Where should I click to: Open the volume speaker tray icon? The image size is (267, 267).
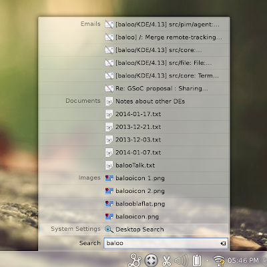(x=182, y=260)
